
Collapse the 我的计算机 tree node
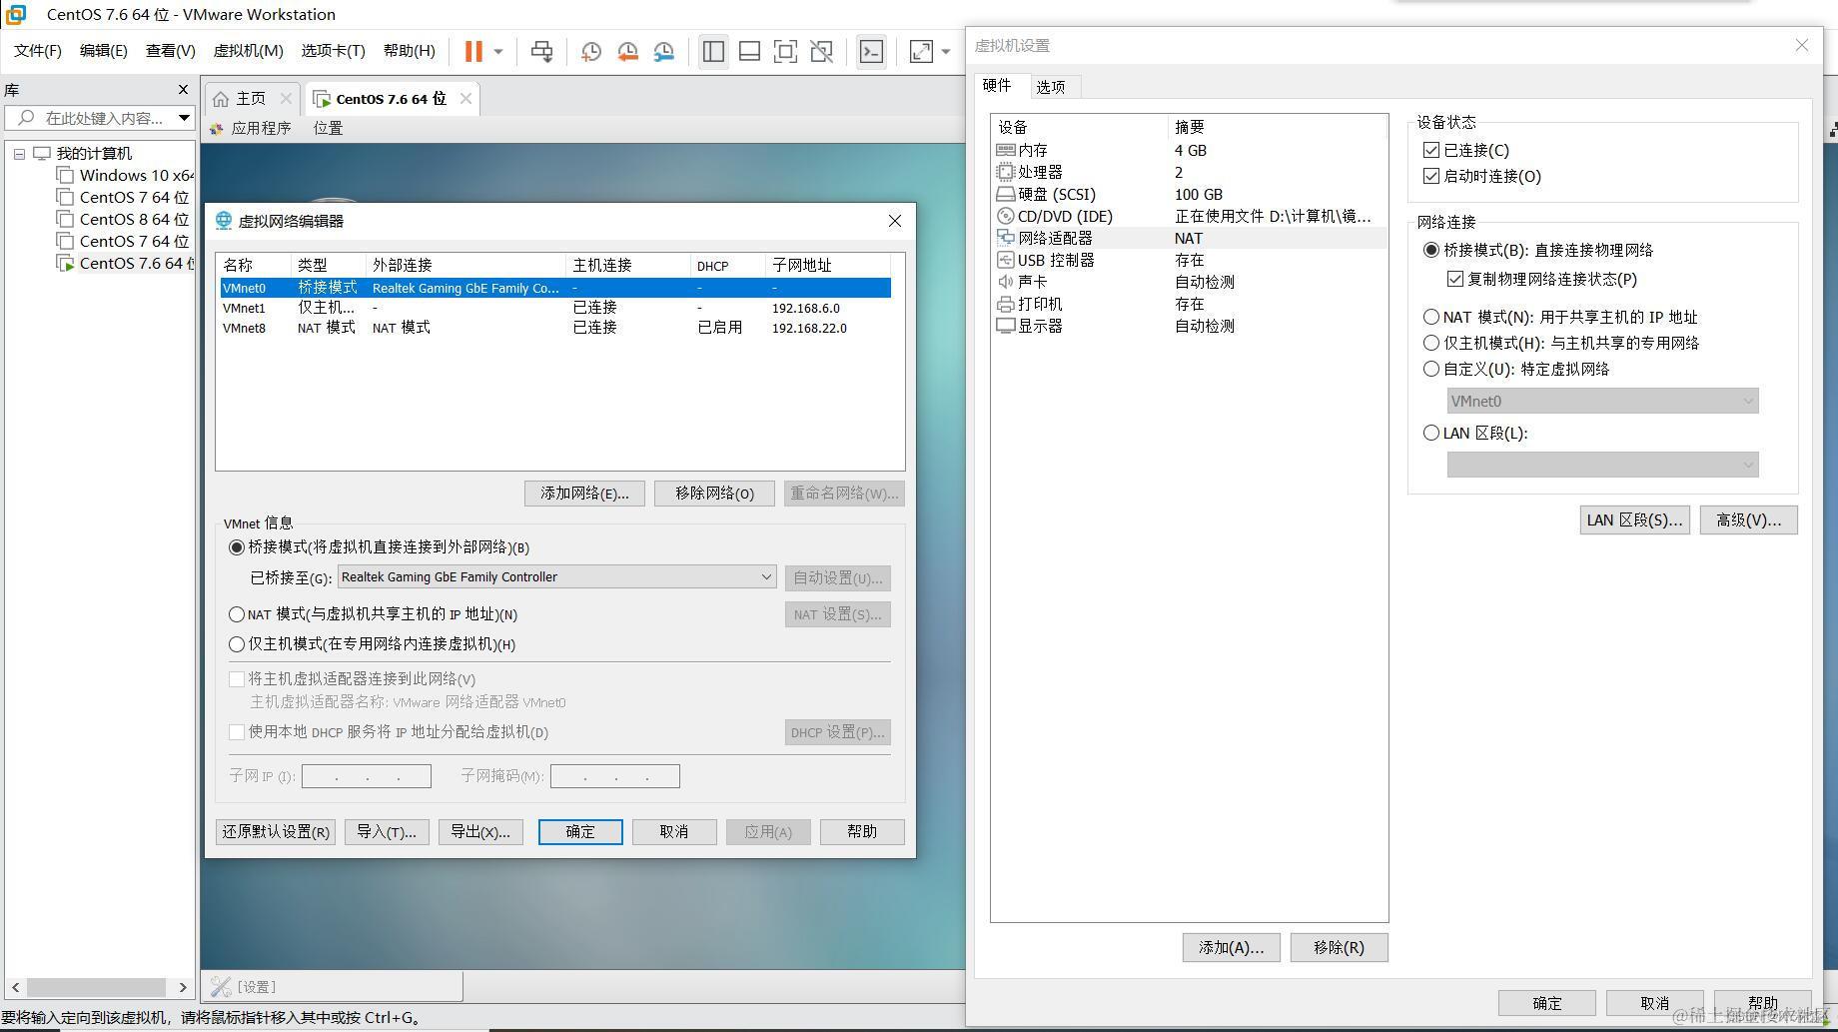point(19,154)
